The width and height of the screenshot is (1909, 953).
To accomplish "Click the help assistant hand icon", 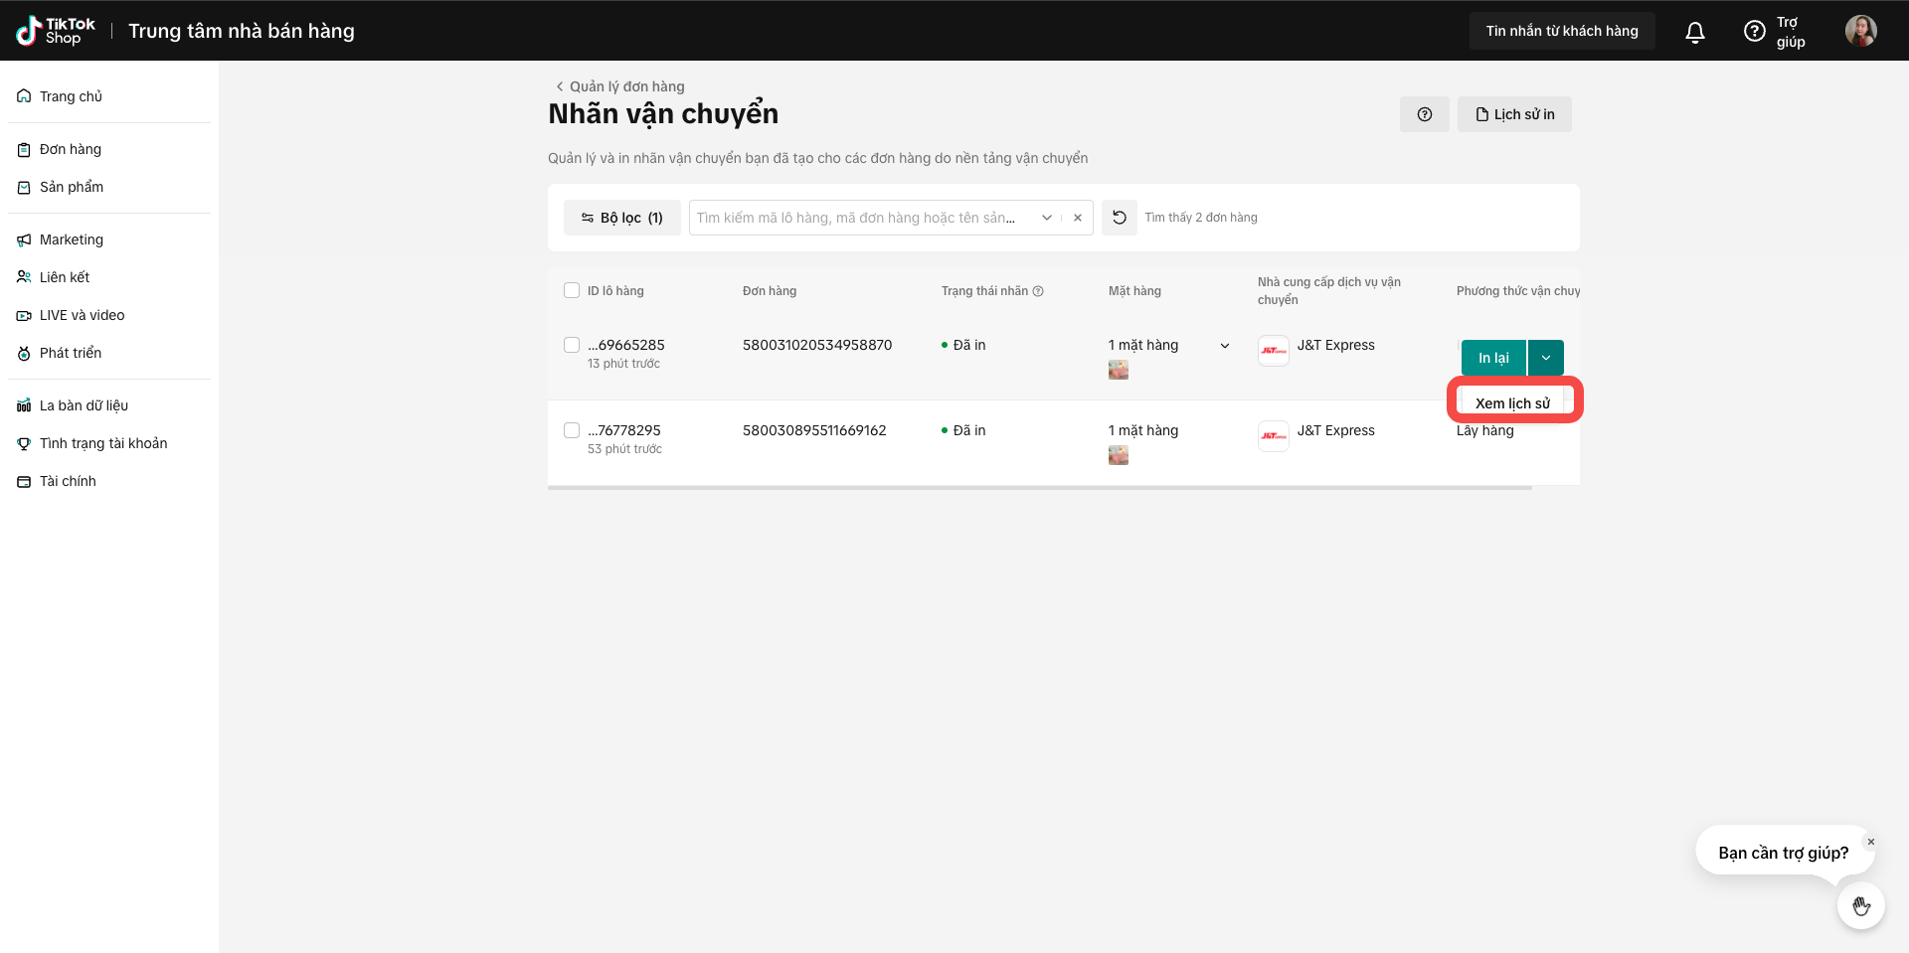I will (1860, 905).
